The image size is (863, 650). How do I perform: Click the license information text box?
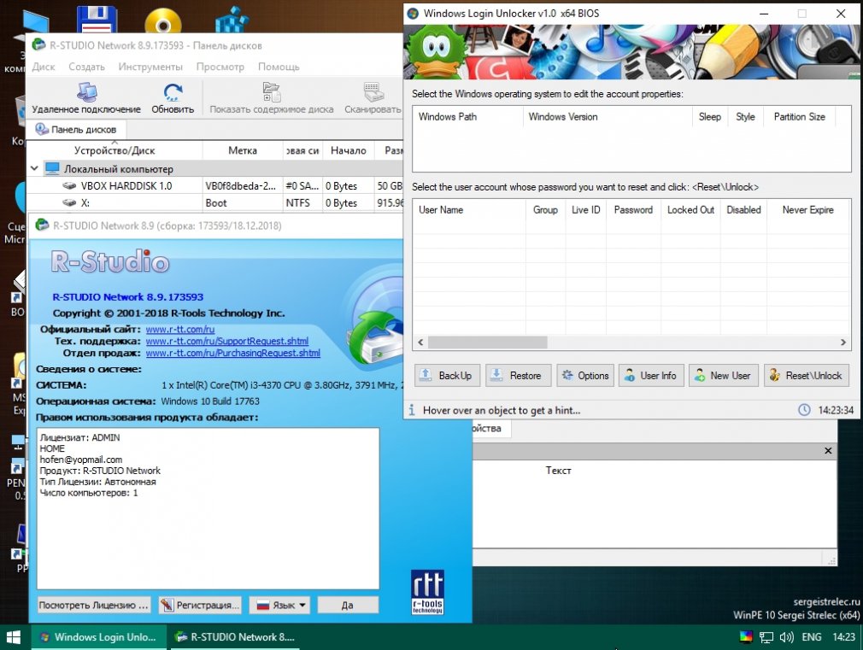[x=208, y=508]
